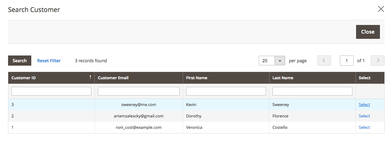
Task: Click the current page number field
Action: point(347,61)
